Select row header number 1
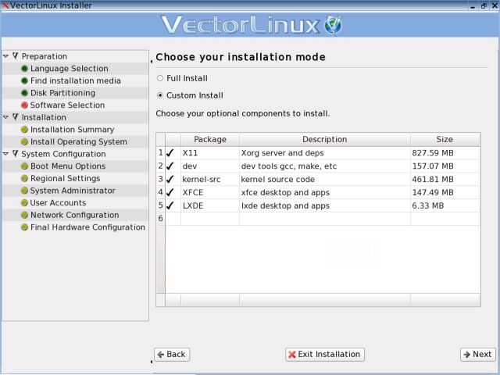Viewport: 500px width, 375px height. point(161,153)
